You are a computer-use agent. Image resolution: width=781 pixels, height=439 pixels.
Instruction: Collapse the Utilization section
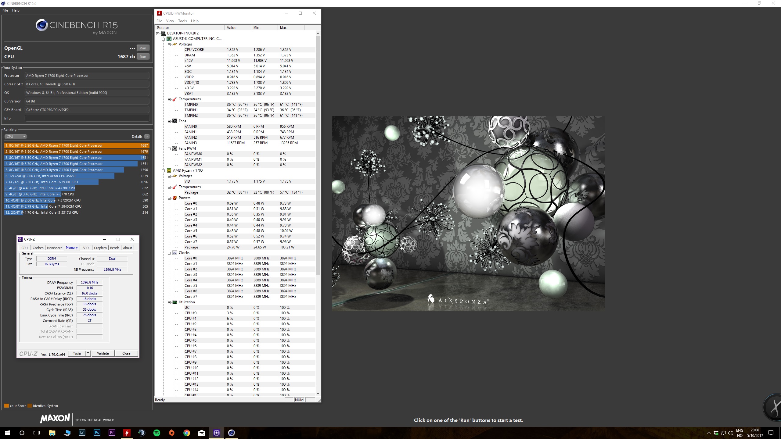coord(169,302)
